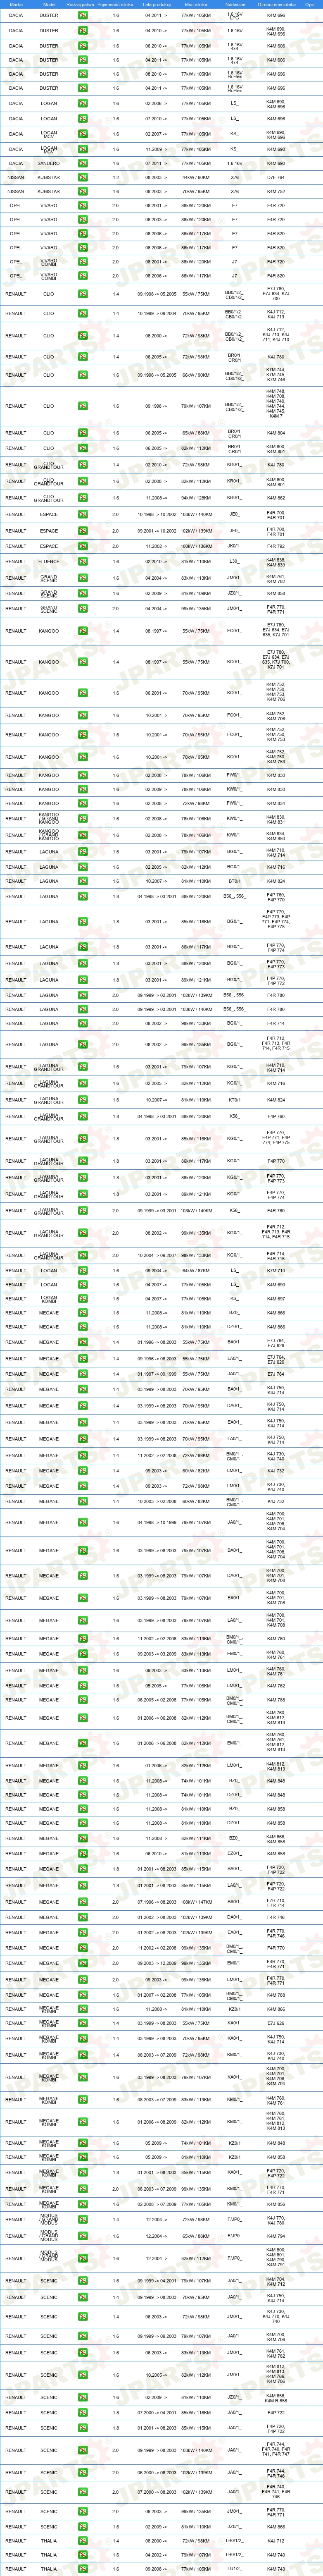The width and height of the screenshot is (323, 2576).
Task: Click the Moc silnika column header
Action: click(196, 5)
